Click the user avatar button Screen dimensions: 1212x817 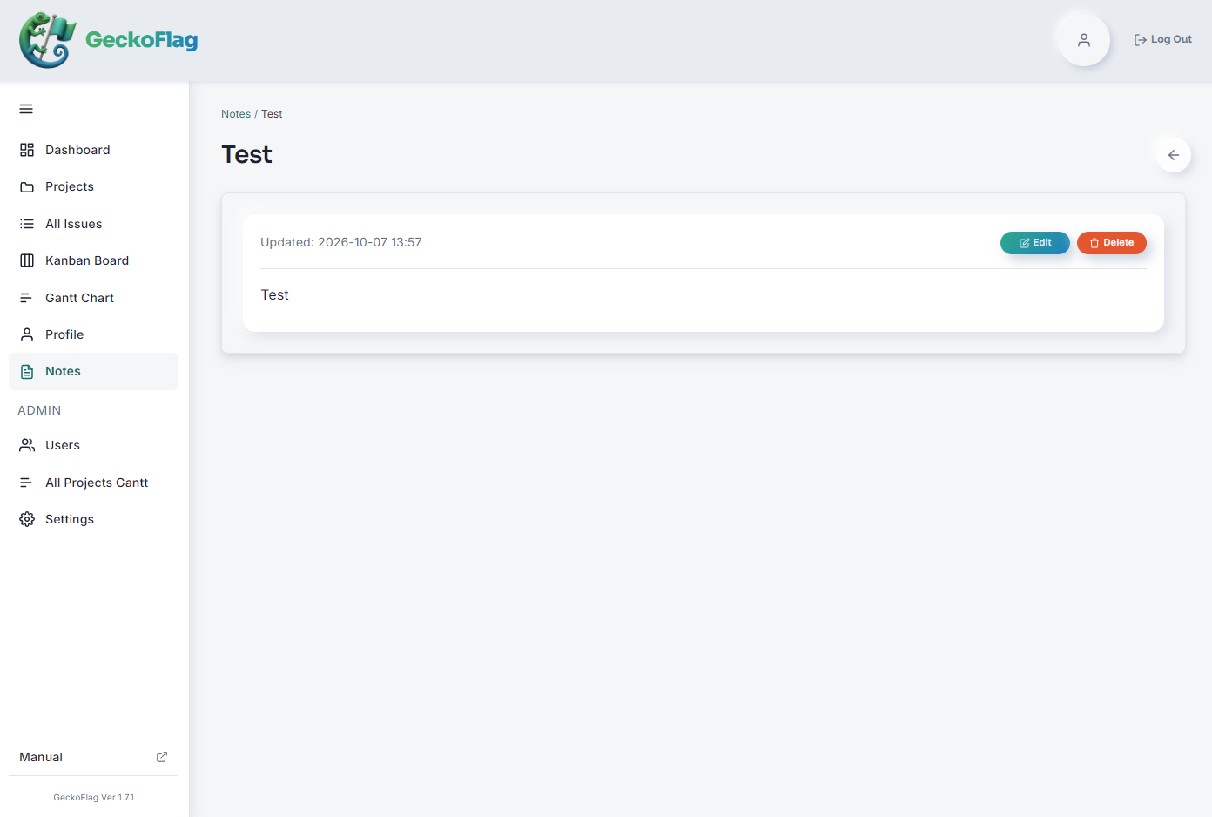click(x=1084, y=40)
